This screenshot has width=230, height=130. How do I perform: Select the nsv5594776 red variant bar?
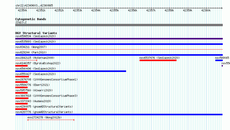click(21, 87)
